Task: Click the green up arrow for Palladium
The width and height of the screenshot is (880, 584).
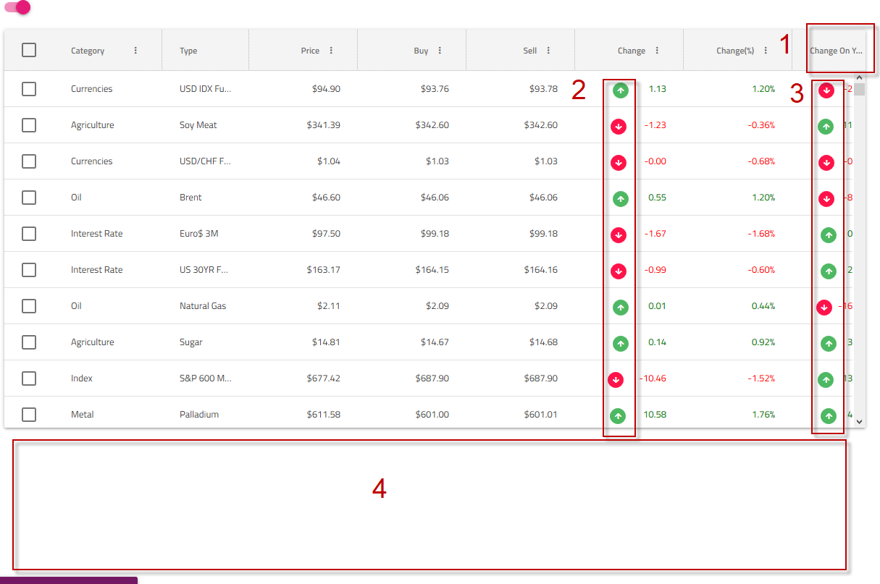Action: point(620,415)
